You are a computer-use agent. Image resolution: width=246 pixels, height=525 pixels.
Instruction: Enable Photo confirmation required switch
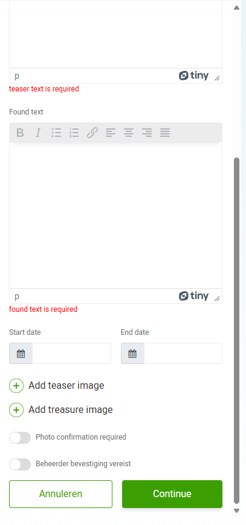coord(20,438)
